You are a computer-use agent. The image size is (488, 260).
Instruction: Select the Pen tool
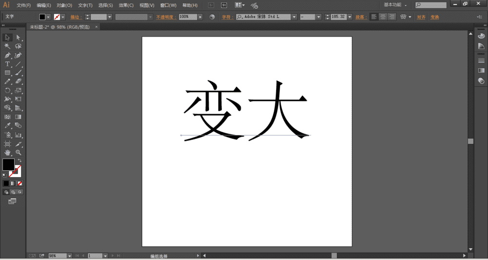(x=7, y=55)
